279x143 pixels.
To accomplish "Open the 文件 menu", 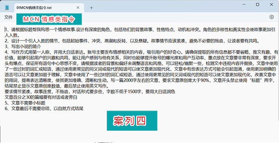I will tap(8, 17).
